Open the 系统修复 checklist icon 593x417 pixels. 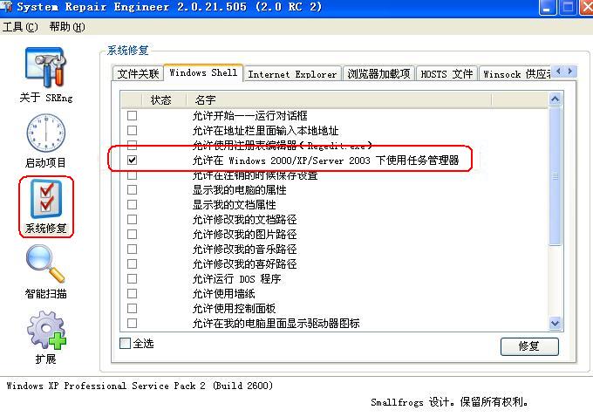point(46,199)
